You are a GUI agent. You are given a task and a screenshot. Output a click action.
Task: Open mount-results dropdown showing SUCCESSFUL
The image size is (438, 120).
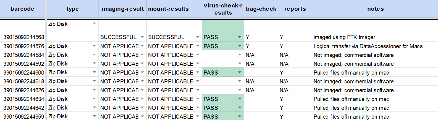[198, 37]
